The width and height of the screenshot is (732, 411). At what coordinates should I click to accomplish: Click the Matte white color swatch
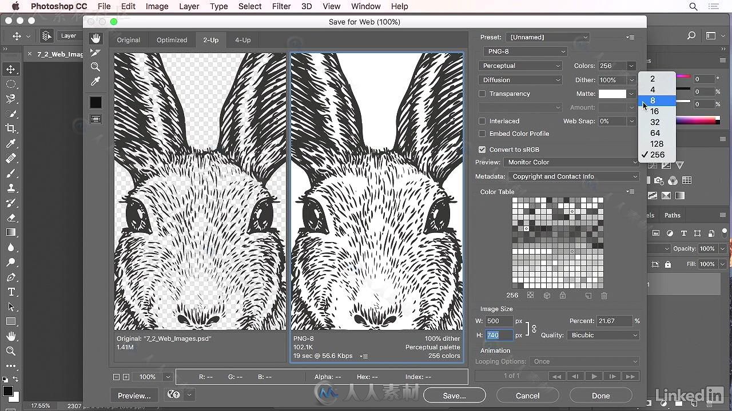612,94
